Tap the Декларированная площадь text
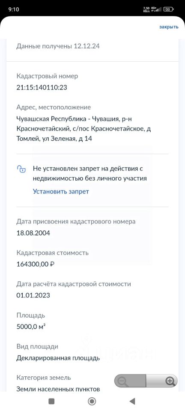Screen dimensions: 185x411 click(x=58, y=358)
